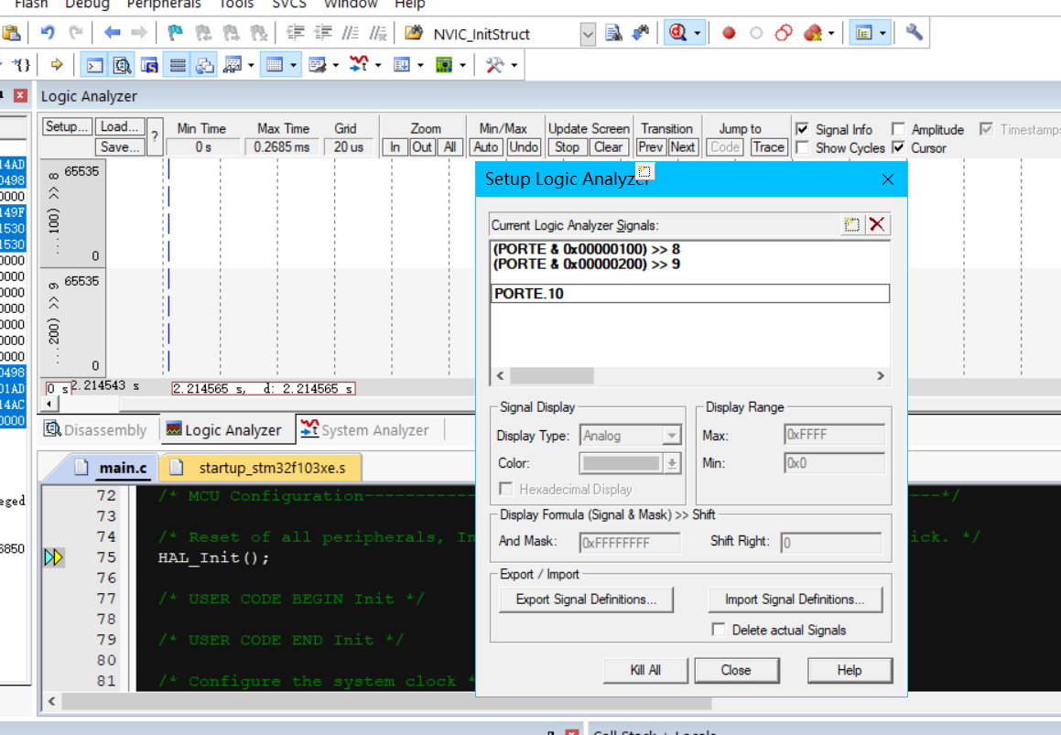Insert a breakpoint with the red dot
Screen dimensions: 1061x735
[729, 32]
